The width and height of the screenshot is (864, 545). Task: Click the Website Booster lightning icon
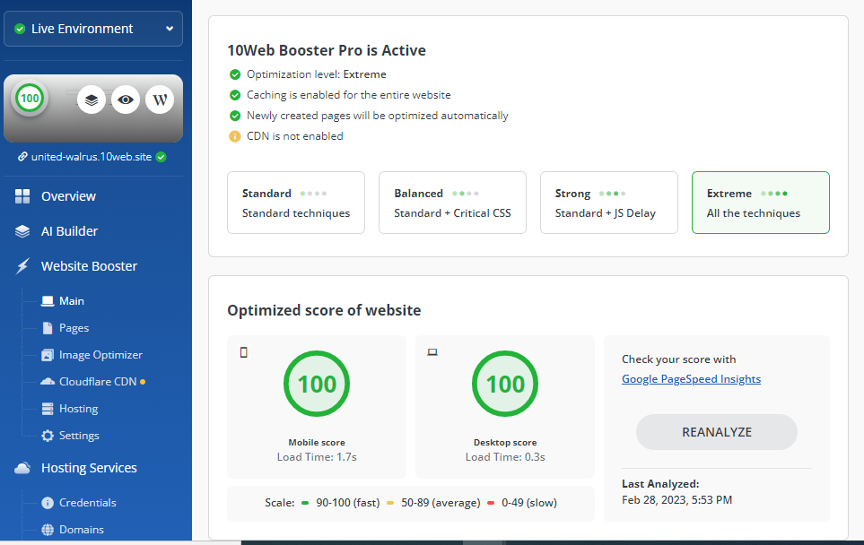pos(22,266)
